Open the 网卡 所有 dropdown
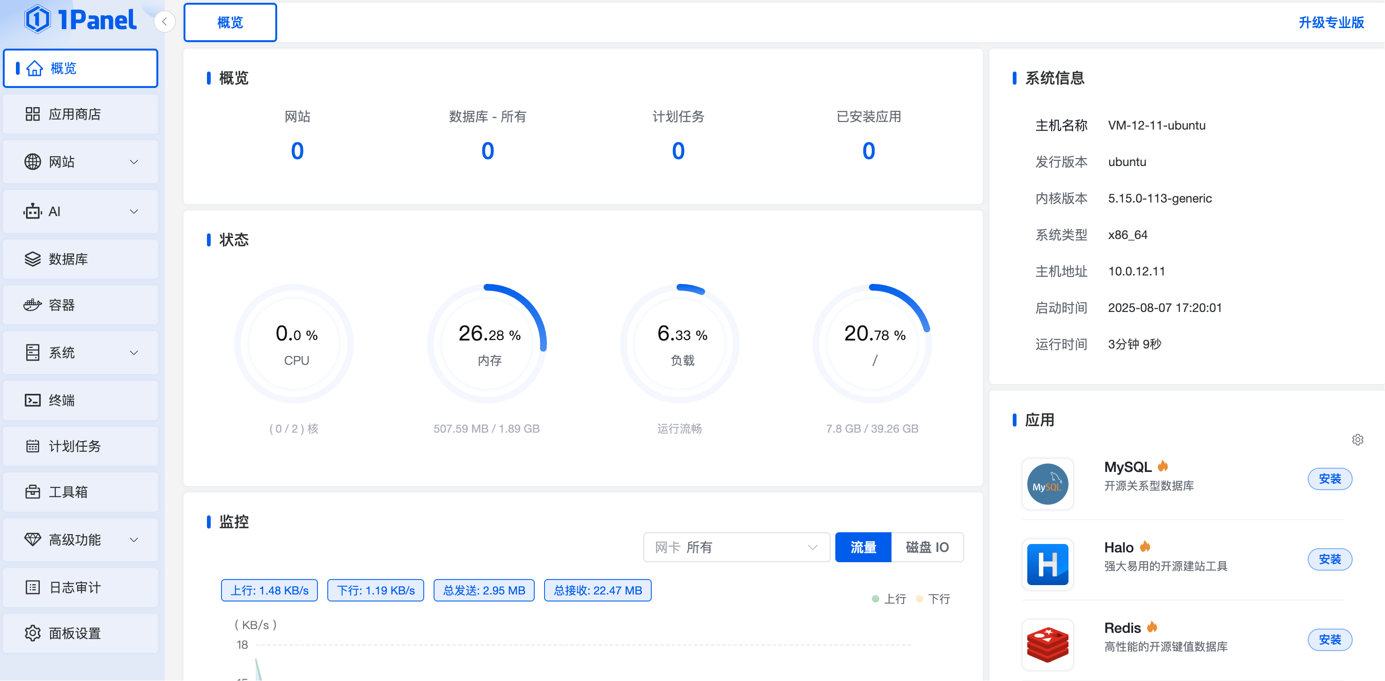 click(736, 547)
